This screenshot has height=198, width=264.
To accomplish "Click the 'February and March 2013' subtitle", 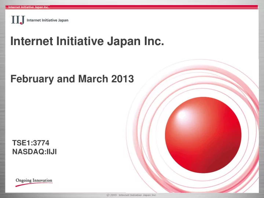I will (72, 78).
